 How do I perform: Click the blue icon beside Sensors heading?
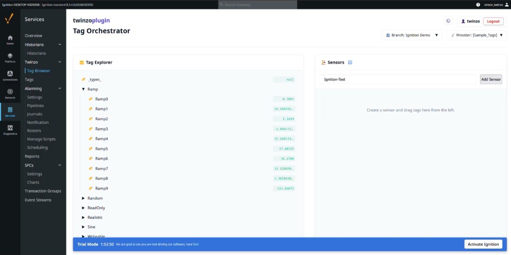[350, 62]
